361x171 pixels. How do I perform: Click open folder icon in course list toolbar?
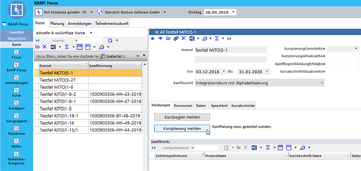[38, 47]
